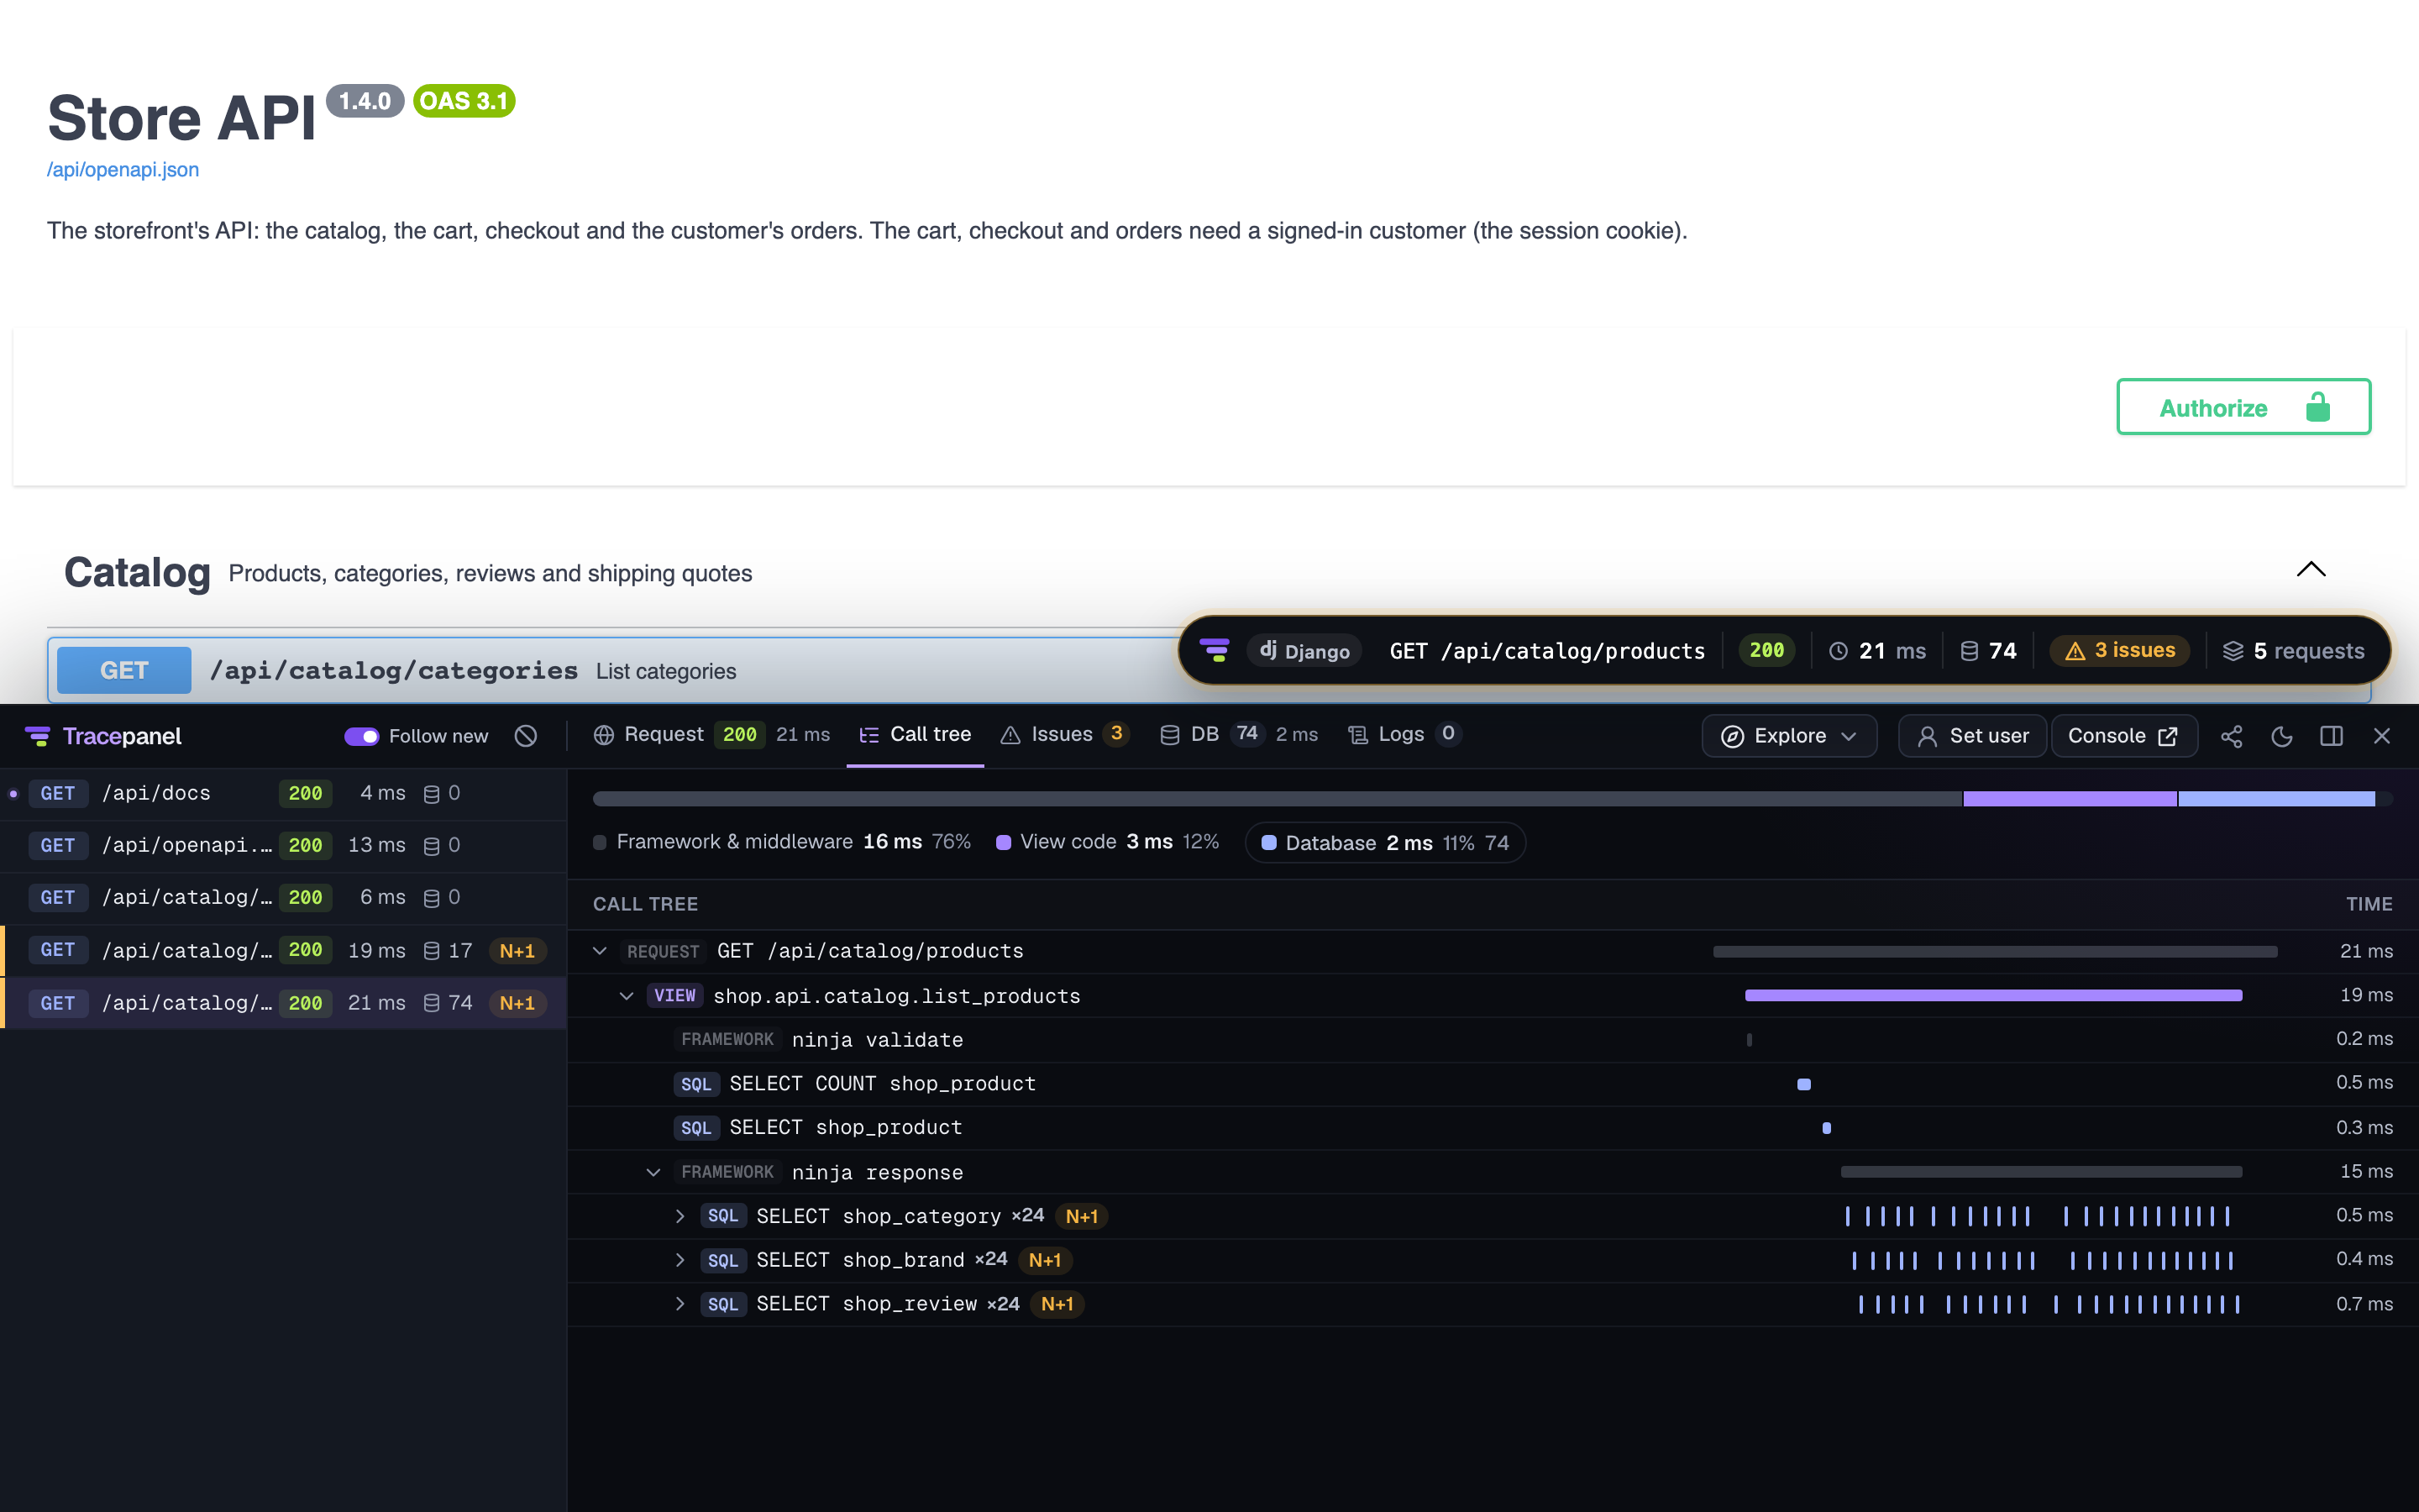The width and height of the screenshot is (2419, 1512).
Task: Open the Logs tab
Action: coord(1404,735)
